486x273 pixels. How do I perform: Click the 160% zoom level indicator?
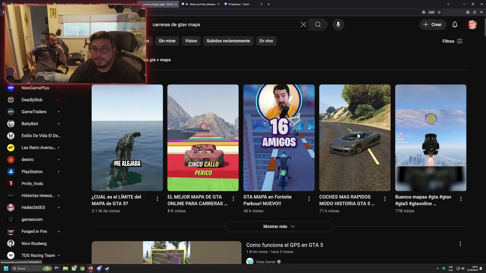pyautogui.click(x=431, y=12)
